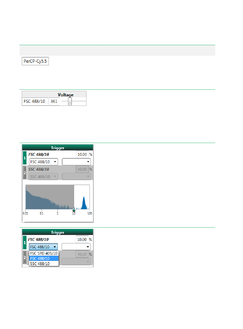Toggle grey trigger 2 button beside the open dropdown list
This screenshot has height=329, width=243.
(x=25, y=258)
